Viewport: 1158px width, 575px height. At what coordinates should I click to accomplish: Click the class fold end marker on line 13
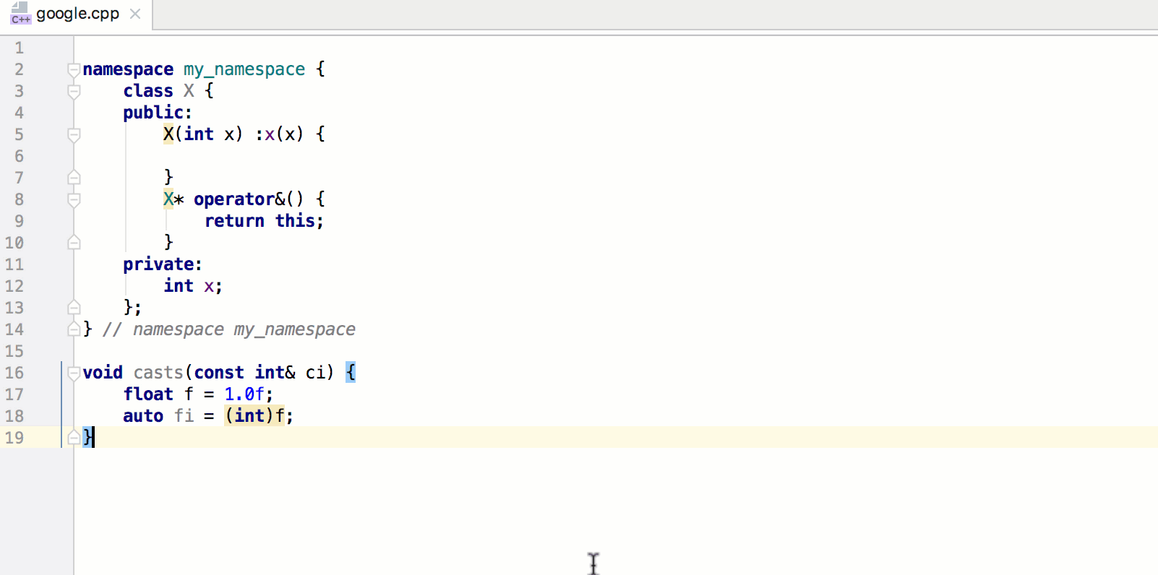(74, 308)
